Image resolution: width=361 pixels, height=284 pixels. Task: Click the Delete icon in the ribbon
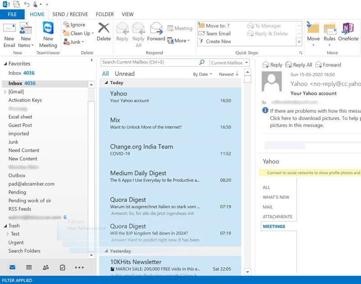click(x=104, y=33)
